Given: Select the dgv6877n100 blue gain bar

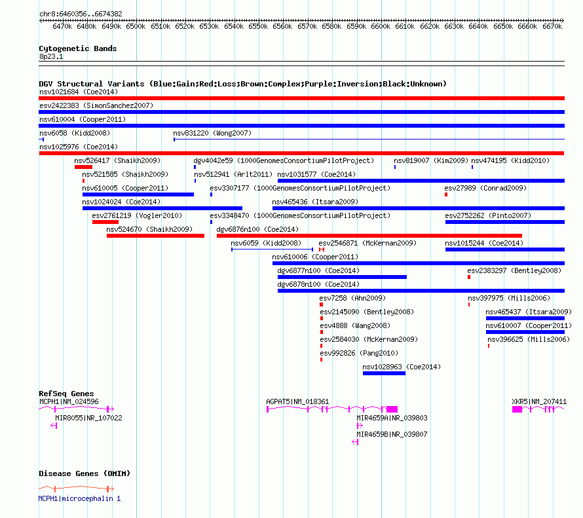Looking at the screenshot, I should [342, 277].
